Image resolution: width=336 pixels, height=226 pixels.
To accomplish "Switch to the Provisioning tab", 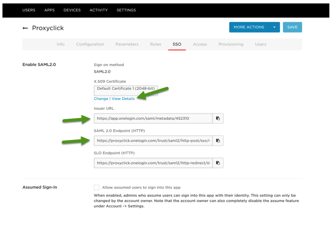I will click(x=231, y=44).
